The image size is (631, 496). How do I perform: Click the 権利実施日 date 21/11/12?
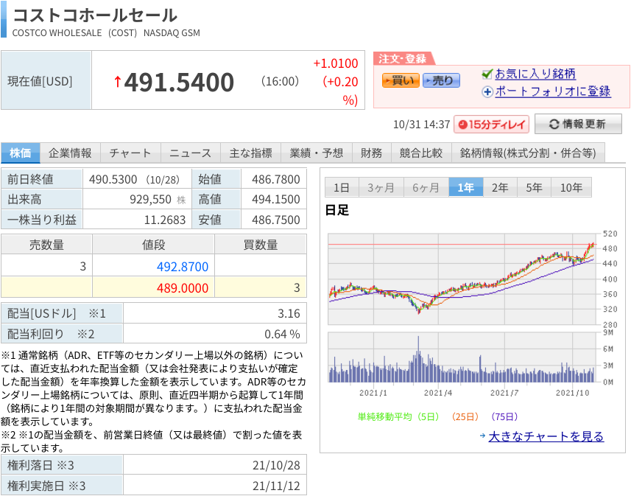click(x=276, y=486)
